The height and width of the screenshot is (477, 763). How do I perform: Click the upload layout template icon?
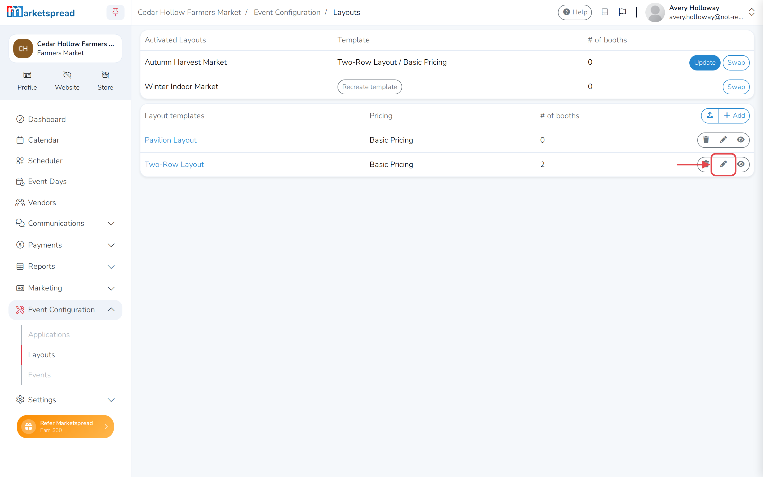pyautogui.click(x=710, y=116)
